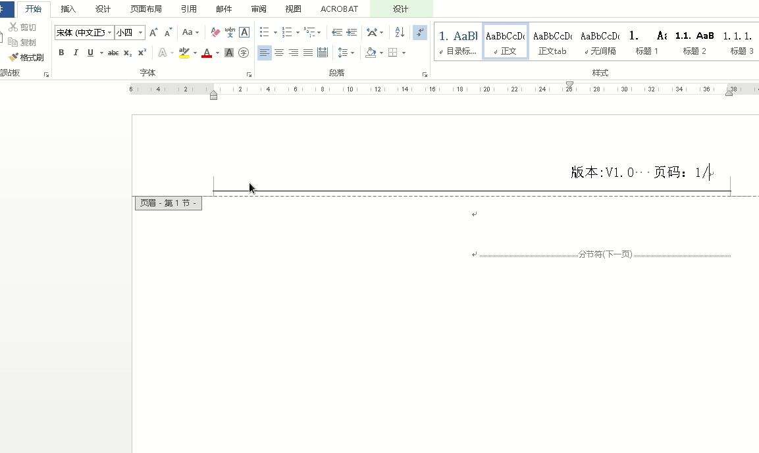
Task: Click the 剪切 (Cut) button
Action: point(22,27)
